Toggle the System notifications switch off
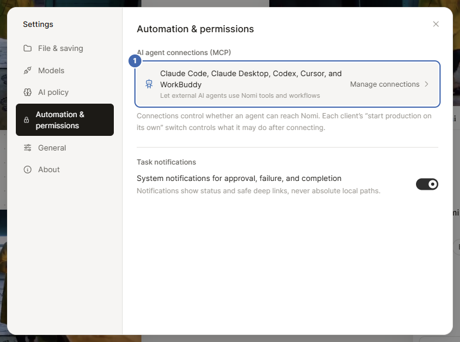 click(427, 184)
